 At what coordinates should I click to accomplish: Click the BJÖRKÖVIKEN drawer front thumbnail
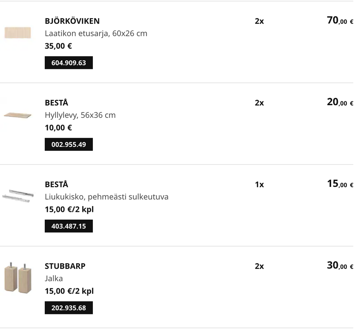[x=18, y=33]
